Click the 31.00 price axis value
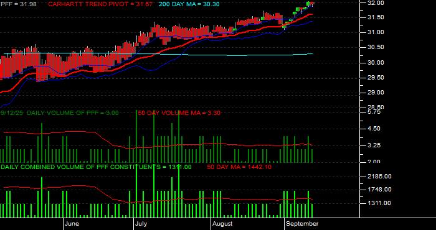This screenshot has height=230, width=436. [x=376, y=32]
